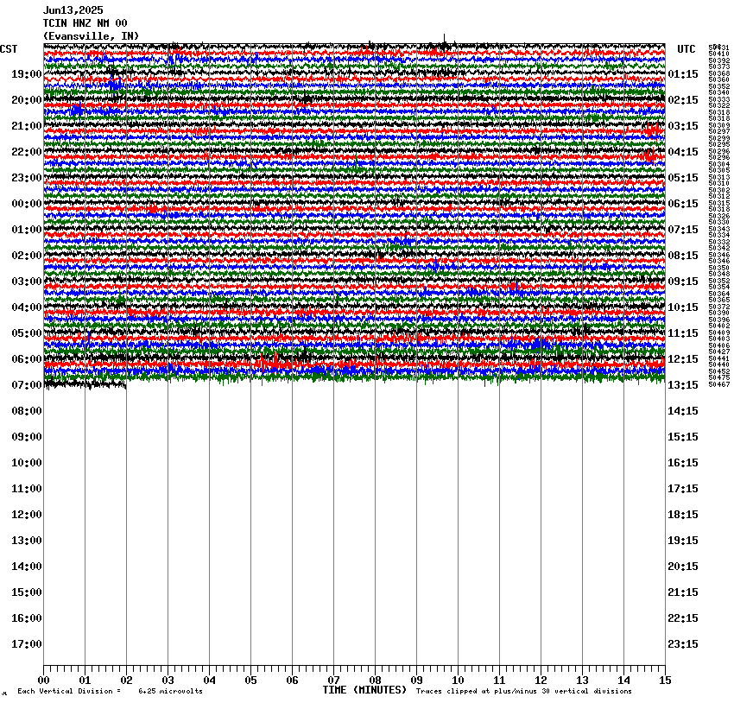The image size is (734, 703).
Task: Click minute tick label 08 on time axis
Action: [375, 681]
